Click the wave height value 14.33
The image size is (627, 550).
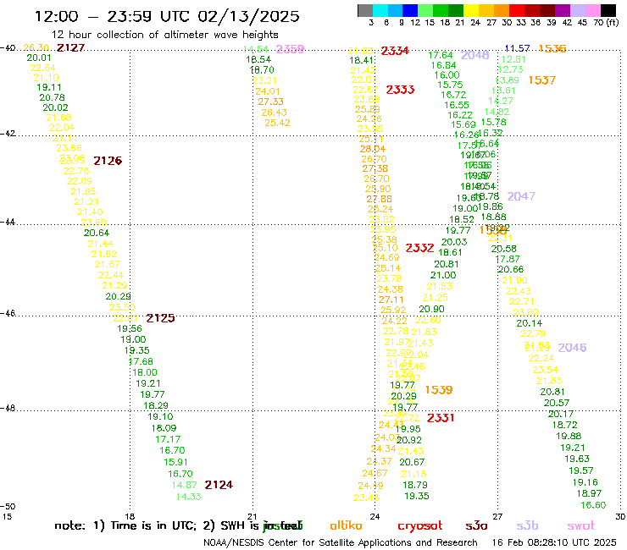(x=188, y=497)
